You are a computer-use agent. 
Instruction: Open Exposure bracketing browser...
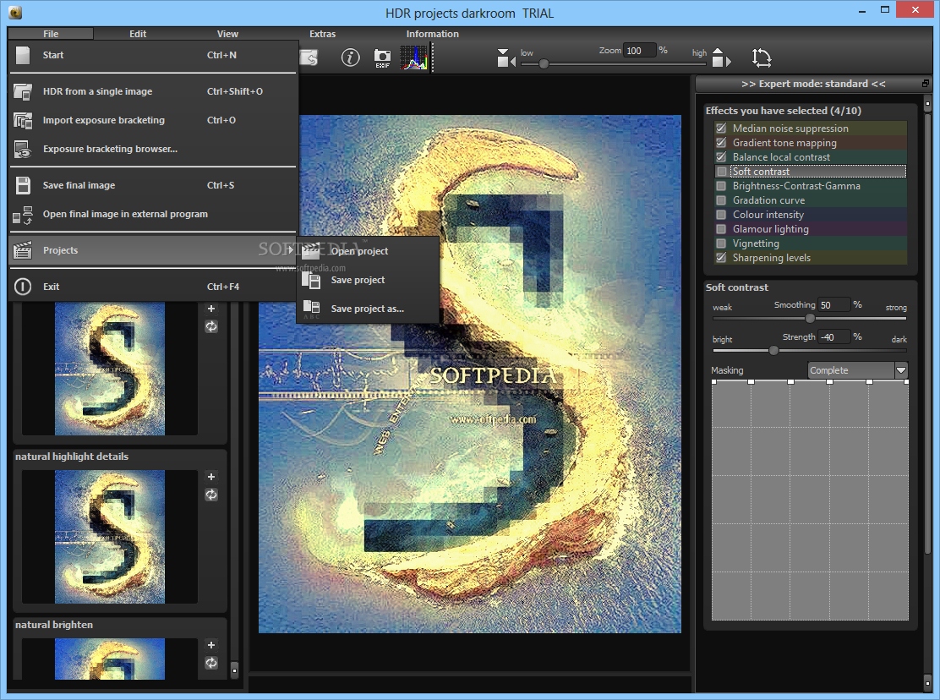pos(153,150)
